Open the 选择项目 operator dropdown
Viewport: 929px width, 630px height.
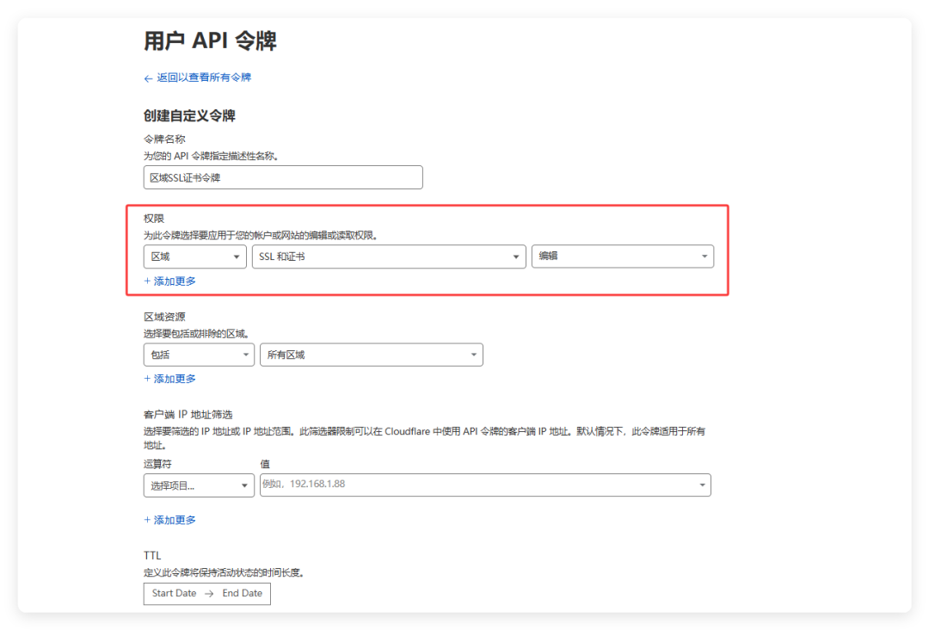pos(198,485)
